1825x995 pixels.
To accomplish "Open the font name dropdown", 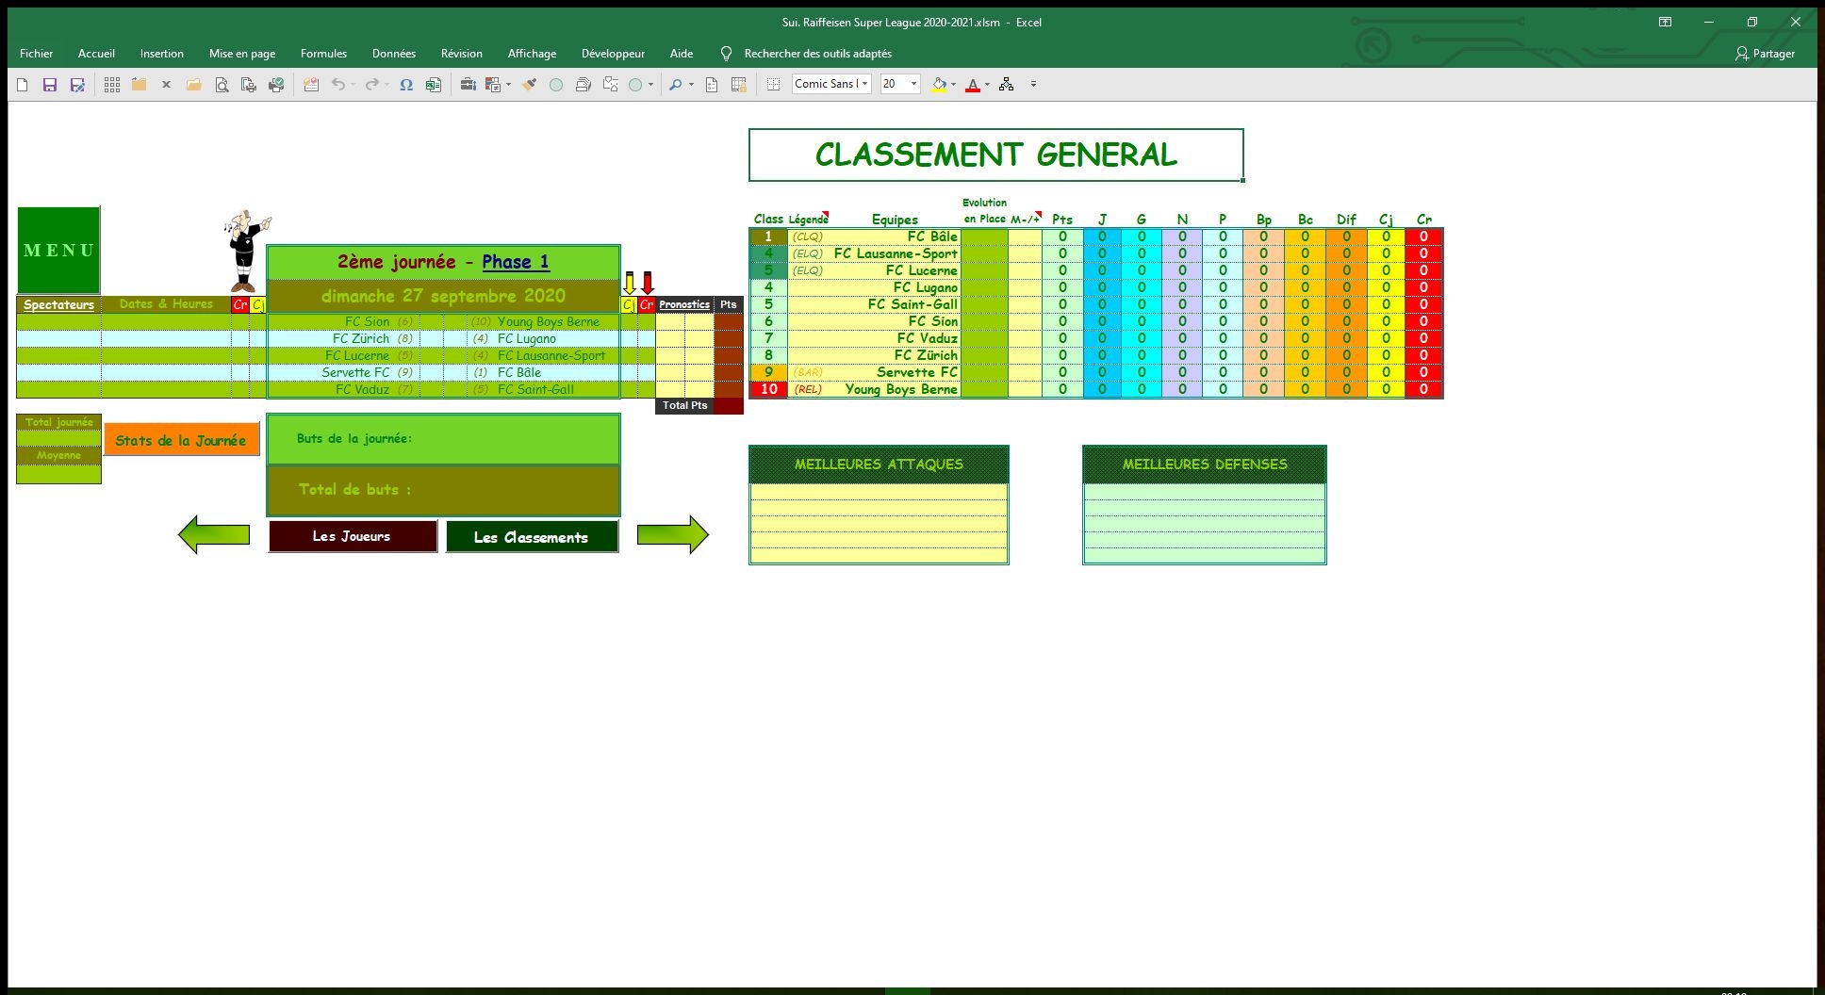I will (x=864, y=84).
